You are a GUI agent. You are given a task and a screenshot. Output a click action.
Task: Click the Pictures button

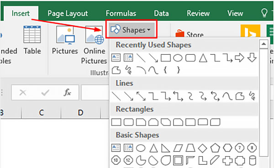[65, 40]
